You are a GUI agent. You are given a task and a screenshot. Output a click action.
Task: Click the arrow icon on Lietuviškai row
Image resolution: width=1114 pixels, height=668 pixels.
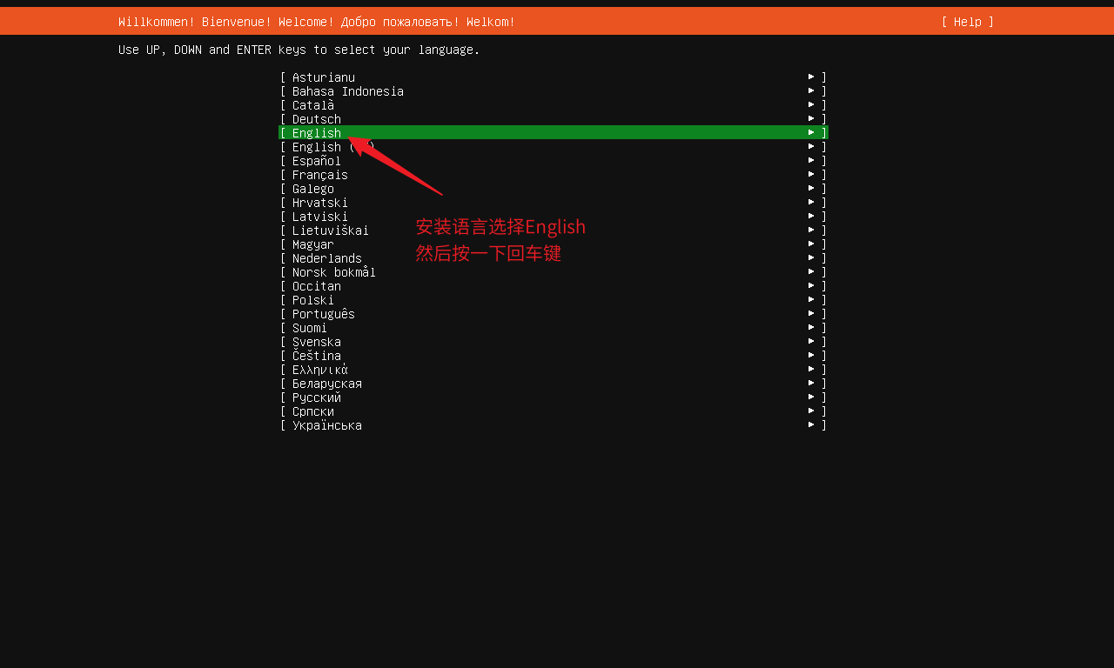tap(811, 230)
